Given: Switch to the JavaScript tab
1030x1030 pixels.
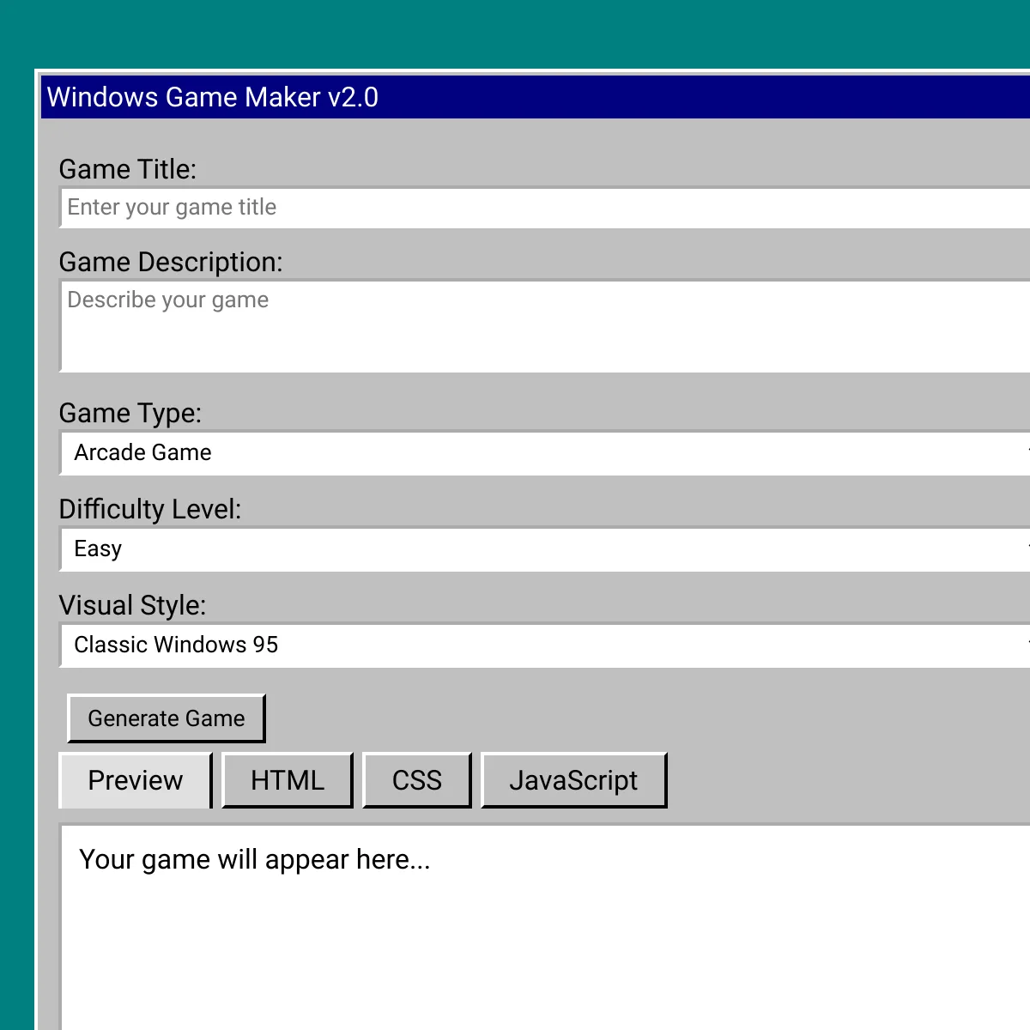Looking at the screenshot, I should pos(574,780).
